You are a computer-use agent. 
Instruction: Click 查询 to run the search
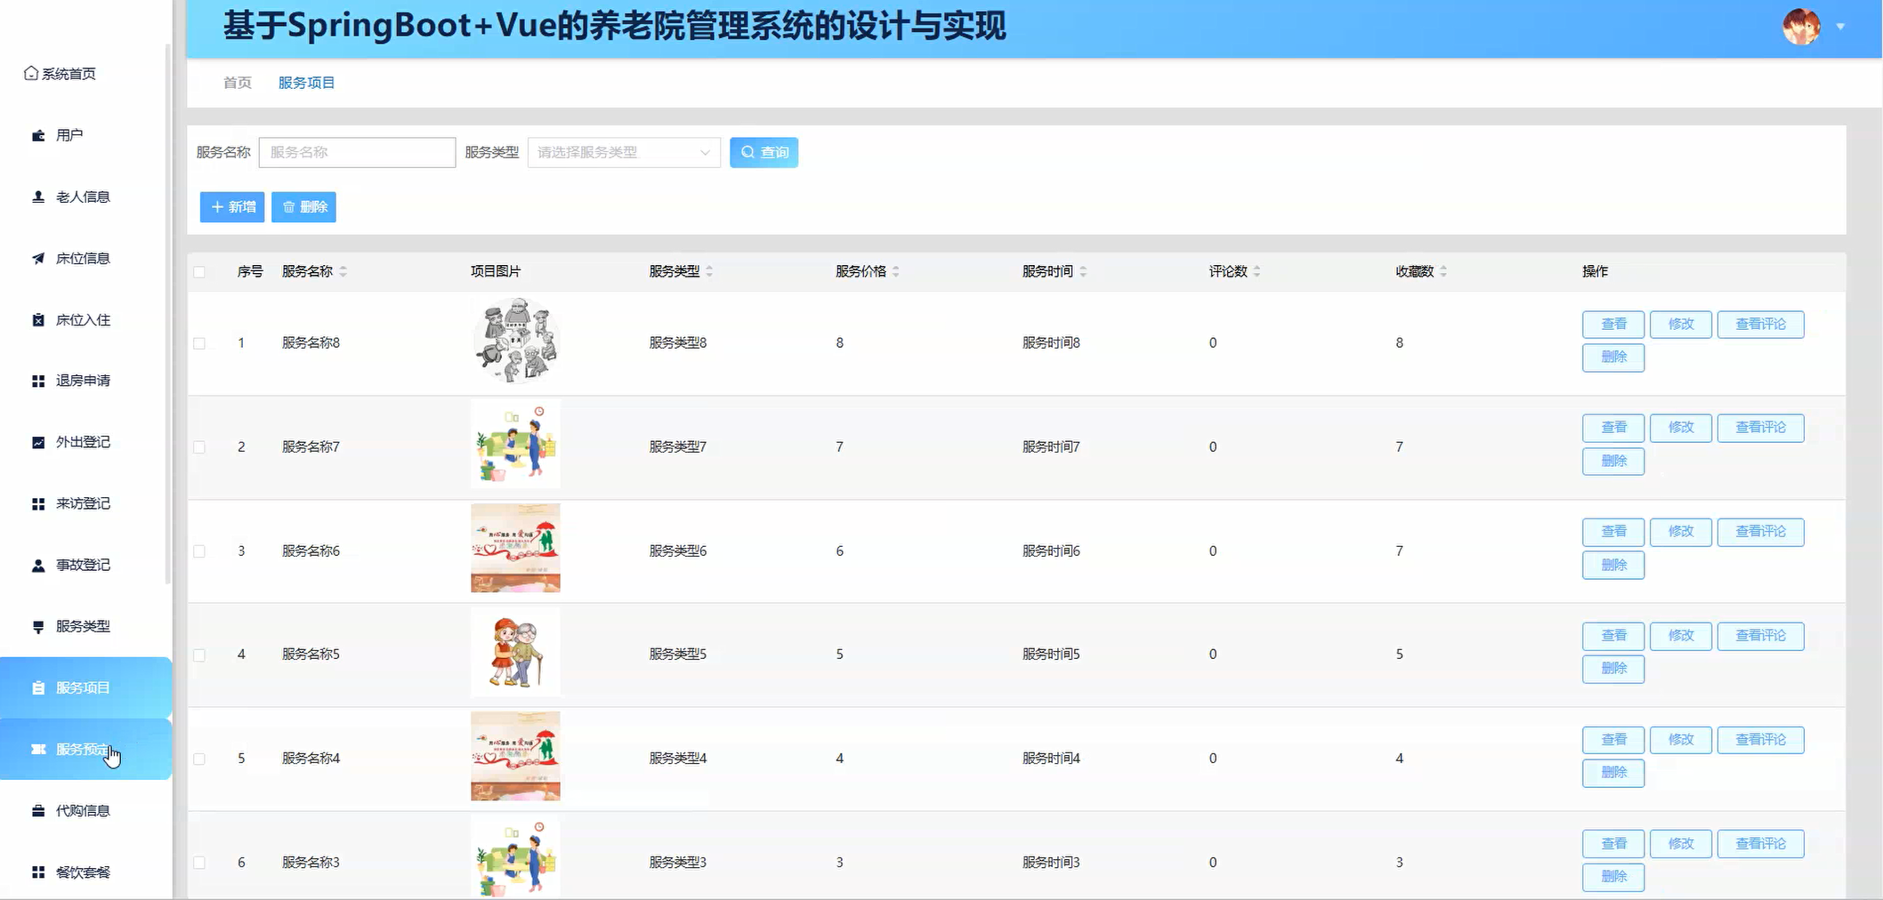[x=764, y=152]
